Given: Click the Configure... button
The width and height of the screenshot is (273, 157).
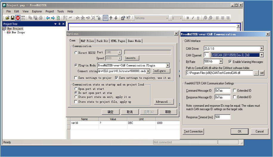Looking at the screenshot, I should tap(161, 71).
